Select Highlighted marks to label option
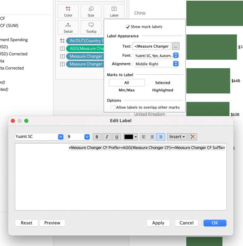 pyautogui.click(x=162, y=90)
